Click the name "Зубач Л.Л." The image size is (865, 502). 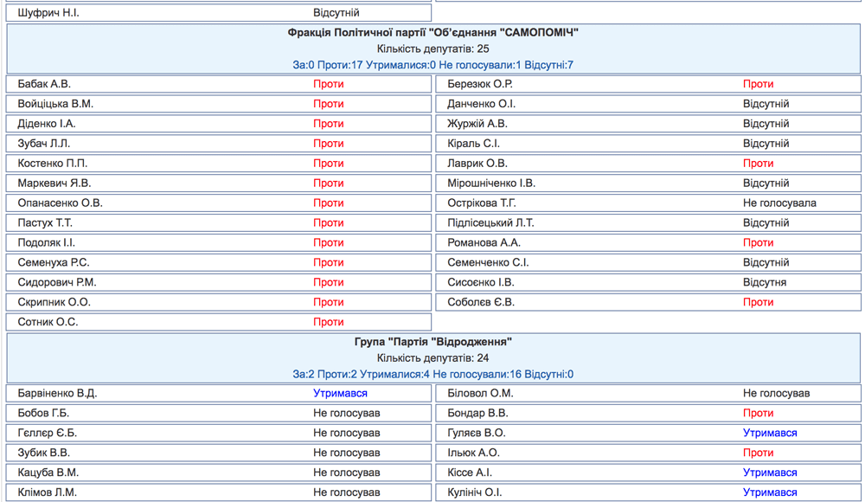click(43, 144)
